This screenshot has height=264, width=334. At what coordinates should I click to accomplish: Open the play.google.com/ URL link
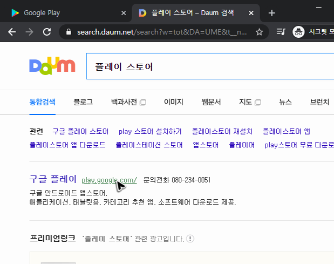[110, 180]
